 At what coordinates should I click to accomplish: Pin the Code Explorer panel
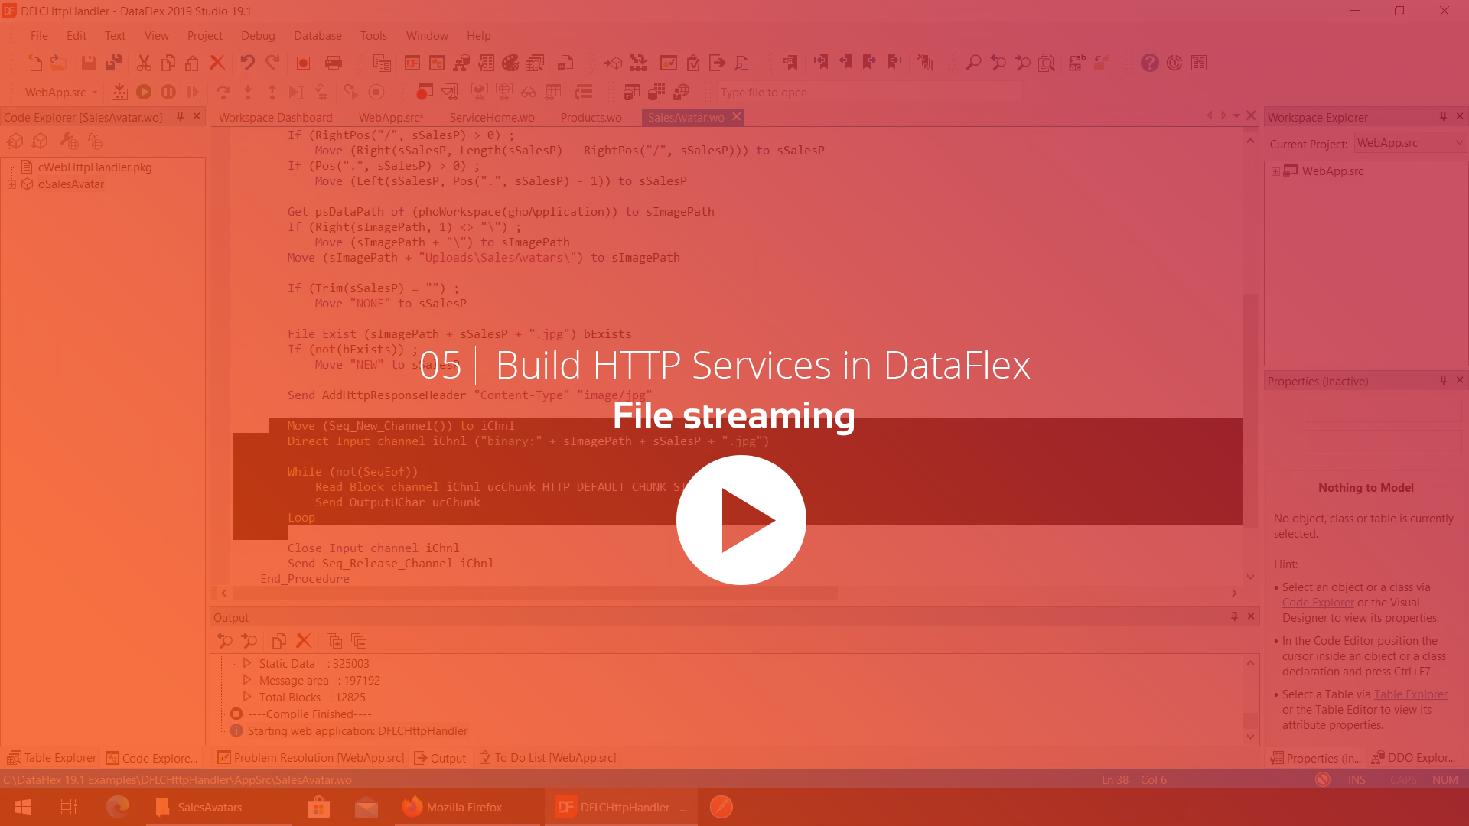[x=181, y=117]
